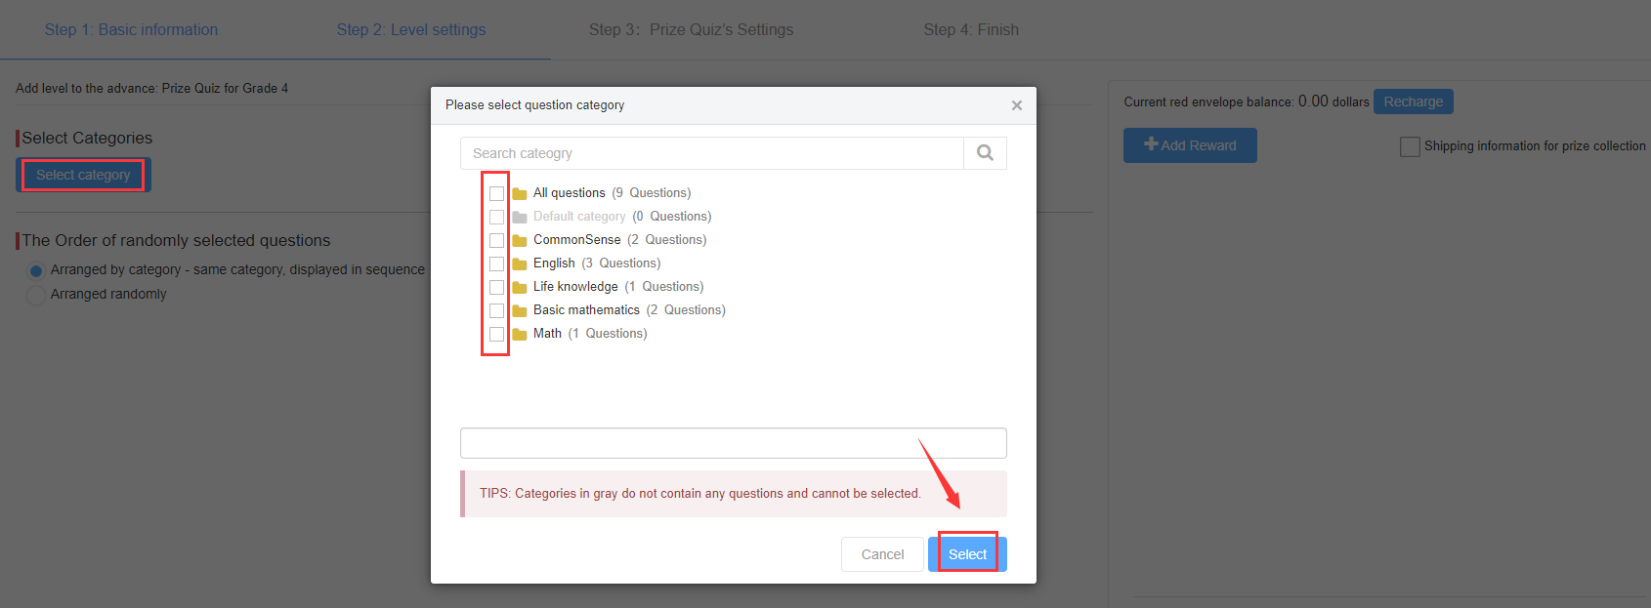Enable the Math category checkbox
The width and height of the screenshot is (1651, 608).
click(496, 334)
